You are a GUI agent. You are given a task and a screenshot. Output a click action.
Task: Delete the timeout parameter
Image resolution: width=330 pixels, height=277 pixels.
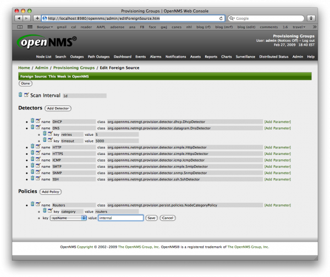(x=45, y=140)
